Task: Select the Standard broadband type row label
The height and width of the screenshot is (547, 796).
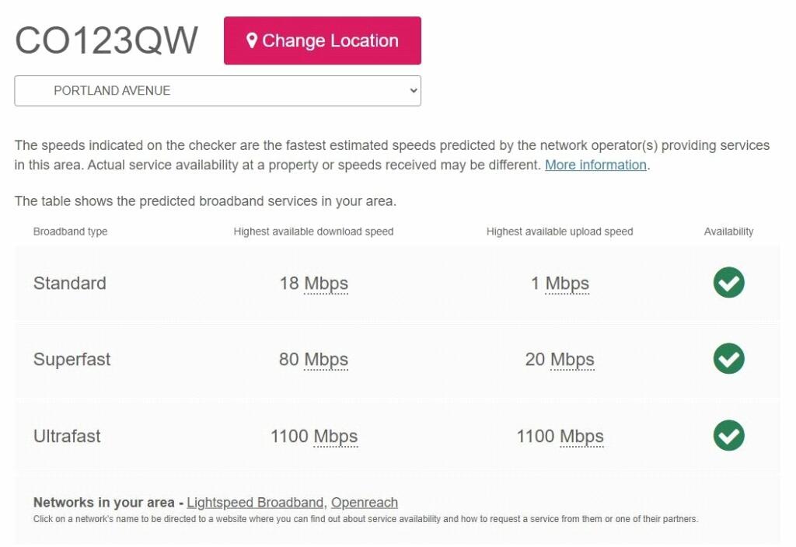Action: [70, 284]
